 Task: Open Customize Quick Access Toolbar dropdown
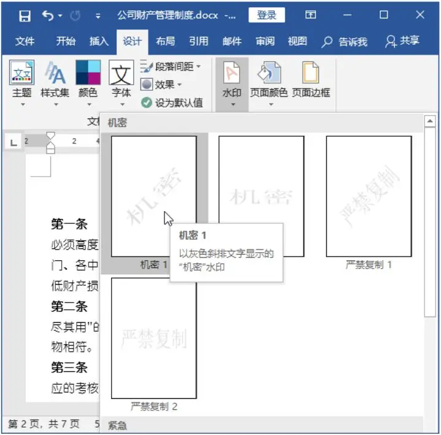(98, 16)
